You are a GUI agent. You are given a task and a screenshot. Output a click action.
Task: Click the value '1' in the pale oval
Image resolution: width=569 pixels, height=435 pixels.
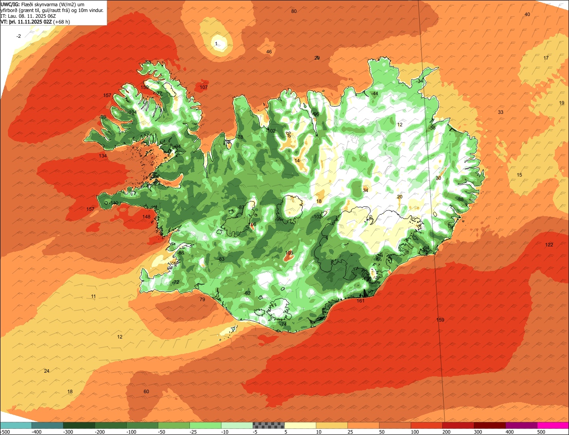216,44
